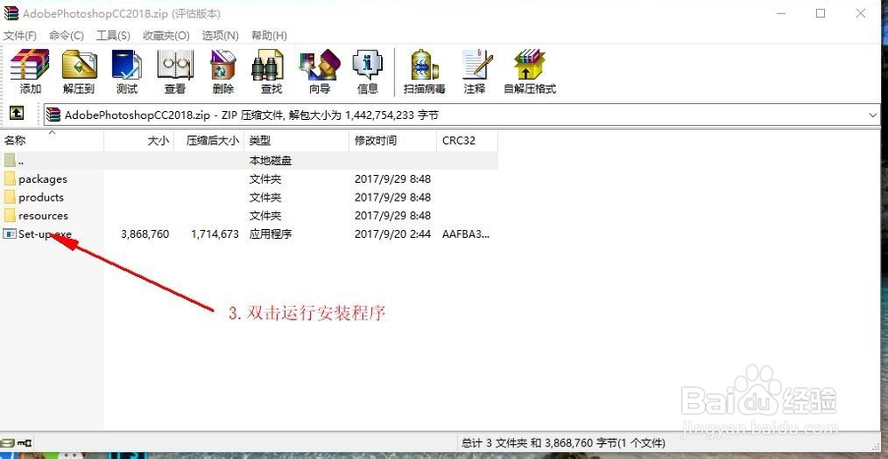Click the 2017/9/20 2:44 date cell
This screenshot has width=888, height=459.
point(392,233)
